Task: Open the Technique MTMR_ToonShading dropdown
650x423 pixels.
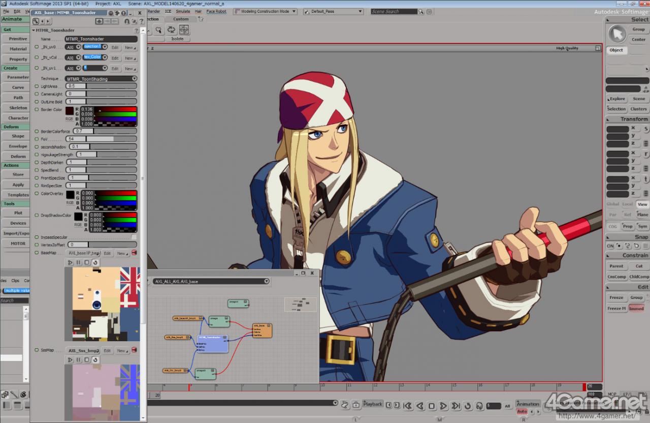Action: tap(101, 79)
